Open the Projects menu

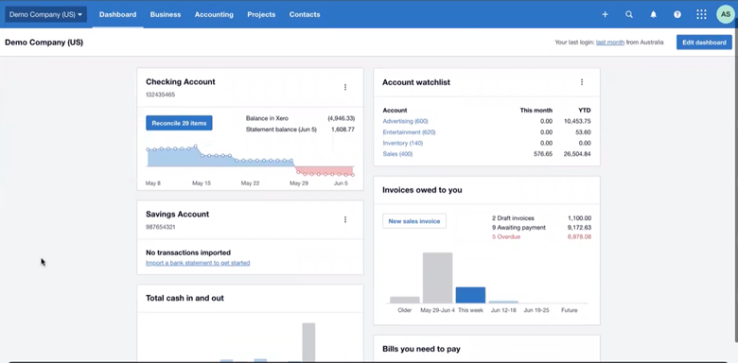click(261, 14)
